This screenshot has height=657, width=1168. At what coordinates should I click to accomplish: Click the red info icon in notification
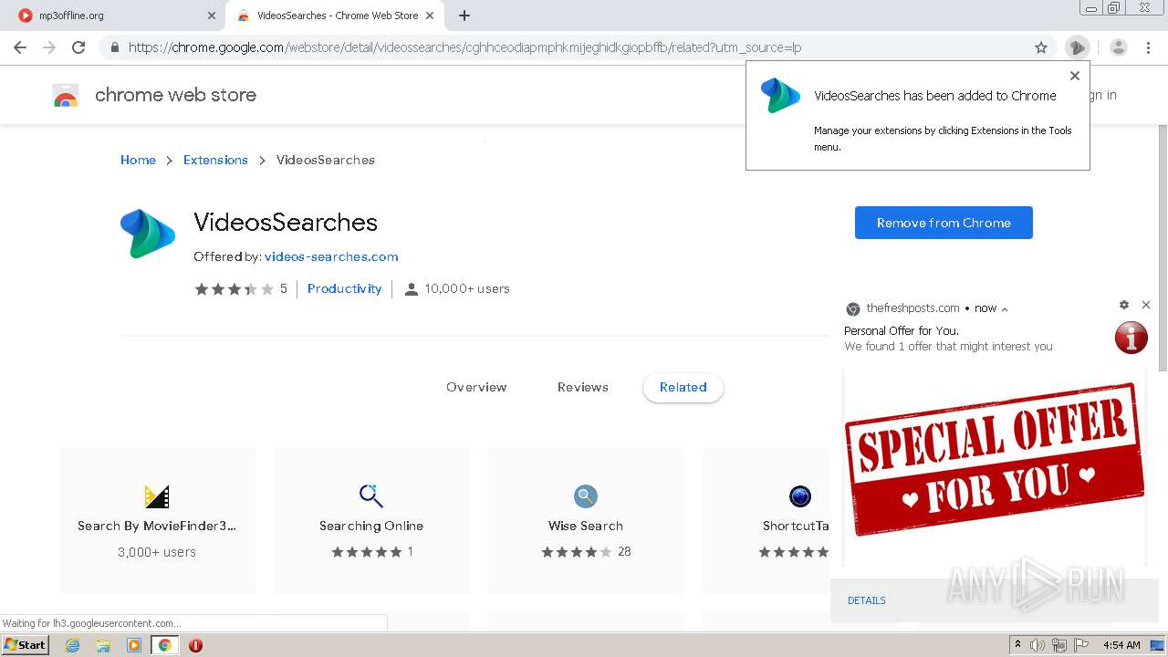click(x=1131, y=338)
